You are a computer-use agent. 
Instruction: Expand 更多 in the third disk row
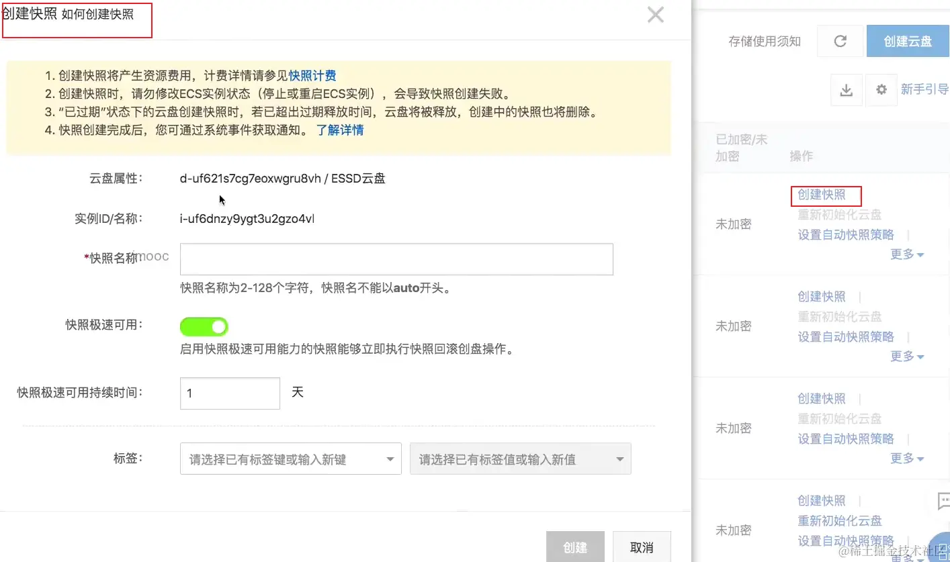[x=907, y=459]
